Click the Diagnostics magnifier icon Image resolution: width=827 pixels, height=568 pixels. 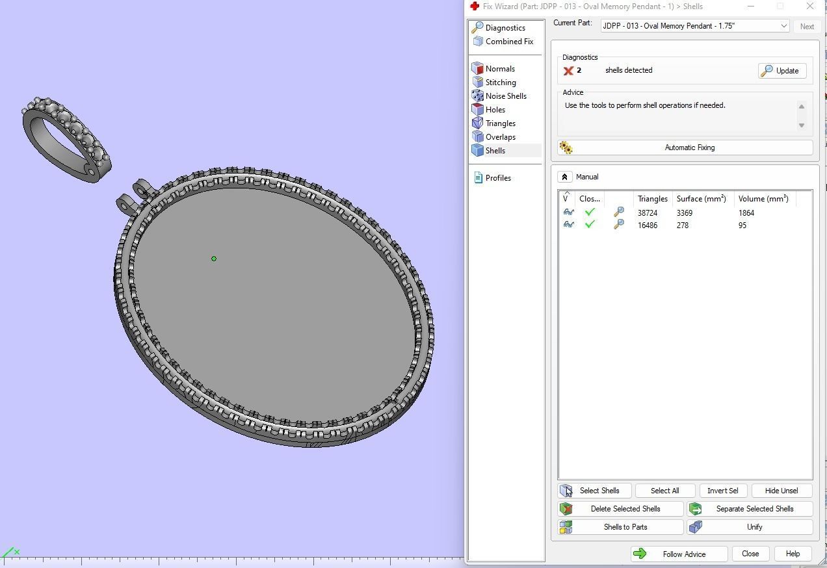tap(477, 28)
